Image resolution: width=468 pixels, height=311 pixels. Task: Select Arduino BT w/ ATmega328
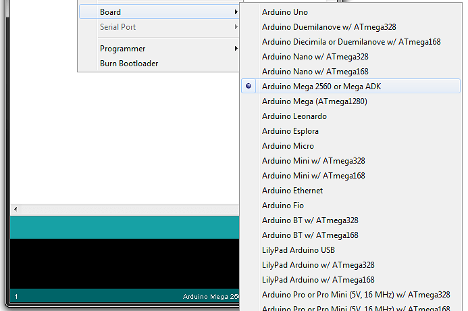coord(350,220)
